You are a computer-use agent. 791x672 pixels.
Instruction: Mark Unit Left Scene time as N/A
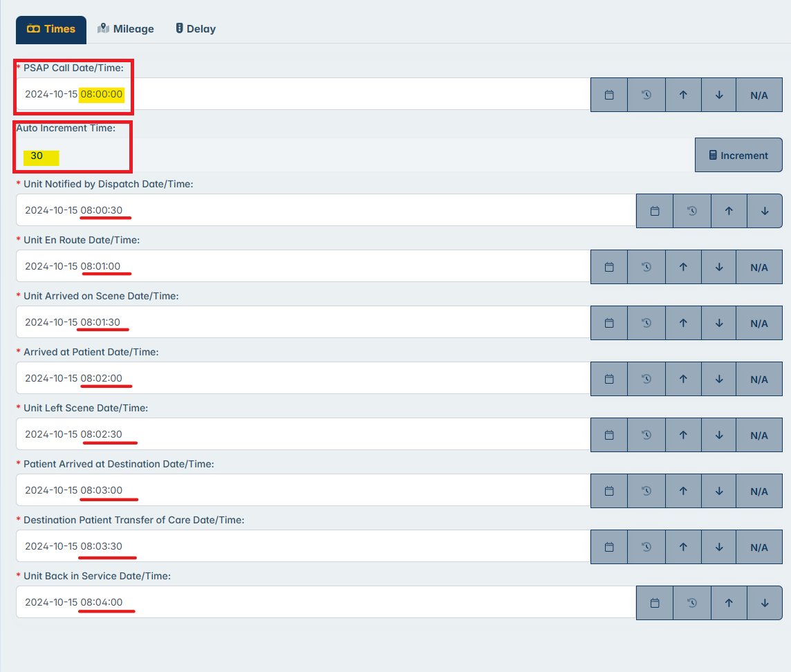pyautogui.click(x=759, y=435)
